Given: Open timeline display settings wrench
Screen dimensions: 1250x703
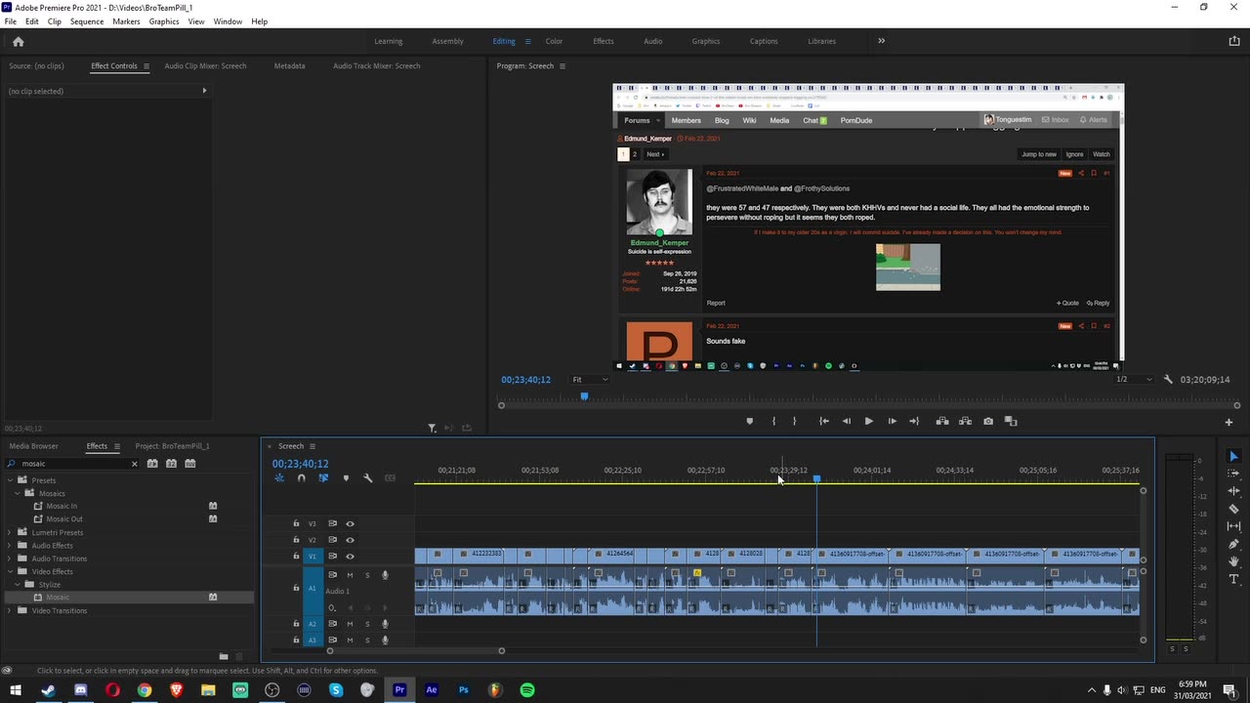Looking at the screenshot, I should pyautogui.click(x=367, y=477).
